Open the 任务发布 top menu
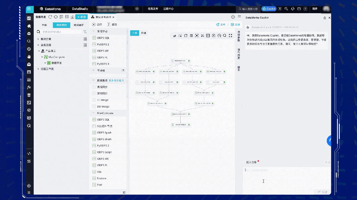Viewport: 357px width, 200px height. (x=153, y=9)
